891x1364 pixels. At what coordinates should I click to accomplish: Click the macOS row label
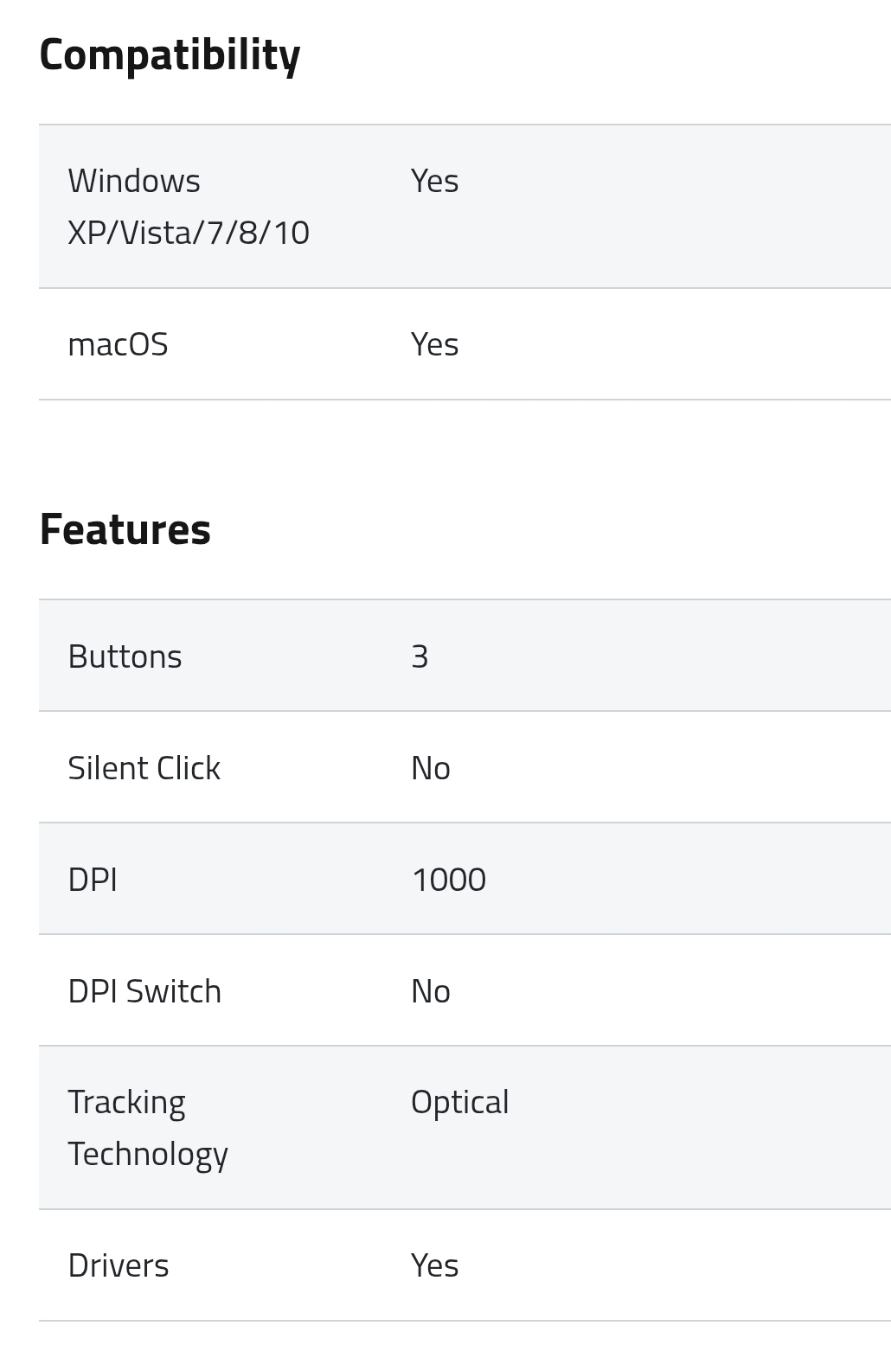pos(118,344)
